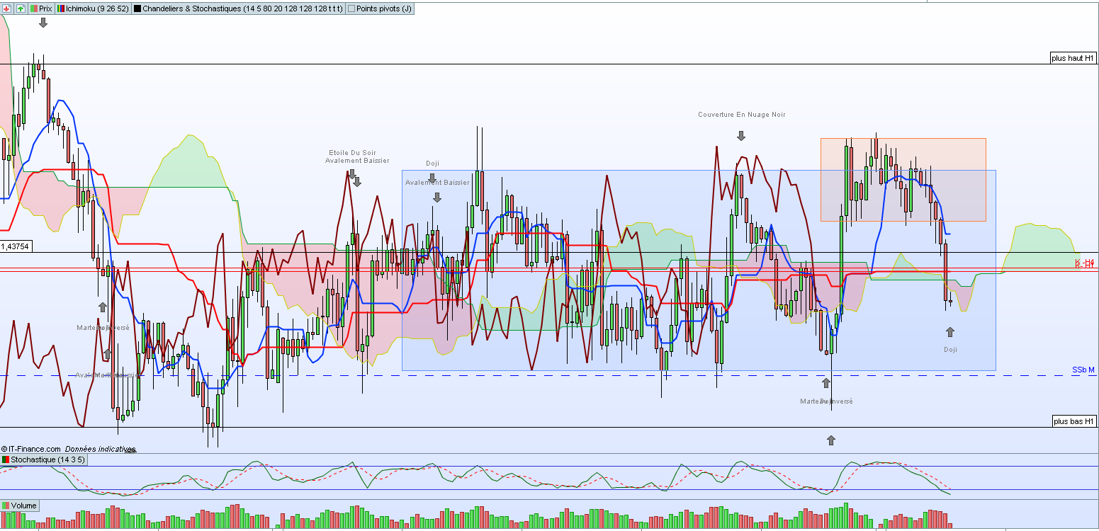Image resolution: width=1099 pixels, height=531 pixels.
Task: Click the Ichimoku color icon in toolbar
Action: click(61, 8)
